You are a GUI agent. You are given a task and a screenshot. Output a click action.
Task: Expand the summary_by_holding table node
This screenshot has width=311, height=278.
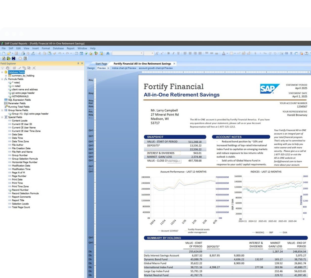pos(6,76)
